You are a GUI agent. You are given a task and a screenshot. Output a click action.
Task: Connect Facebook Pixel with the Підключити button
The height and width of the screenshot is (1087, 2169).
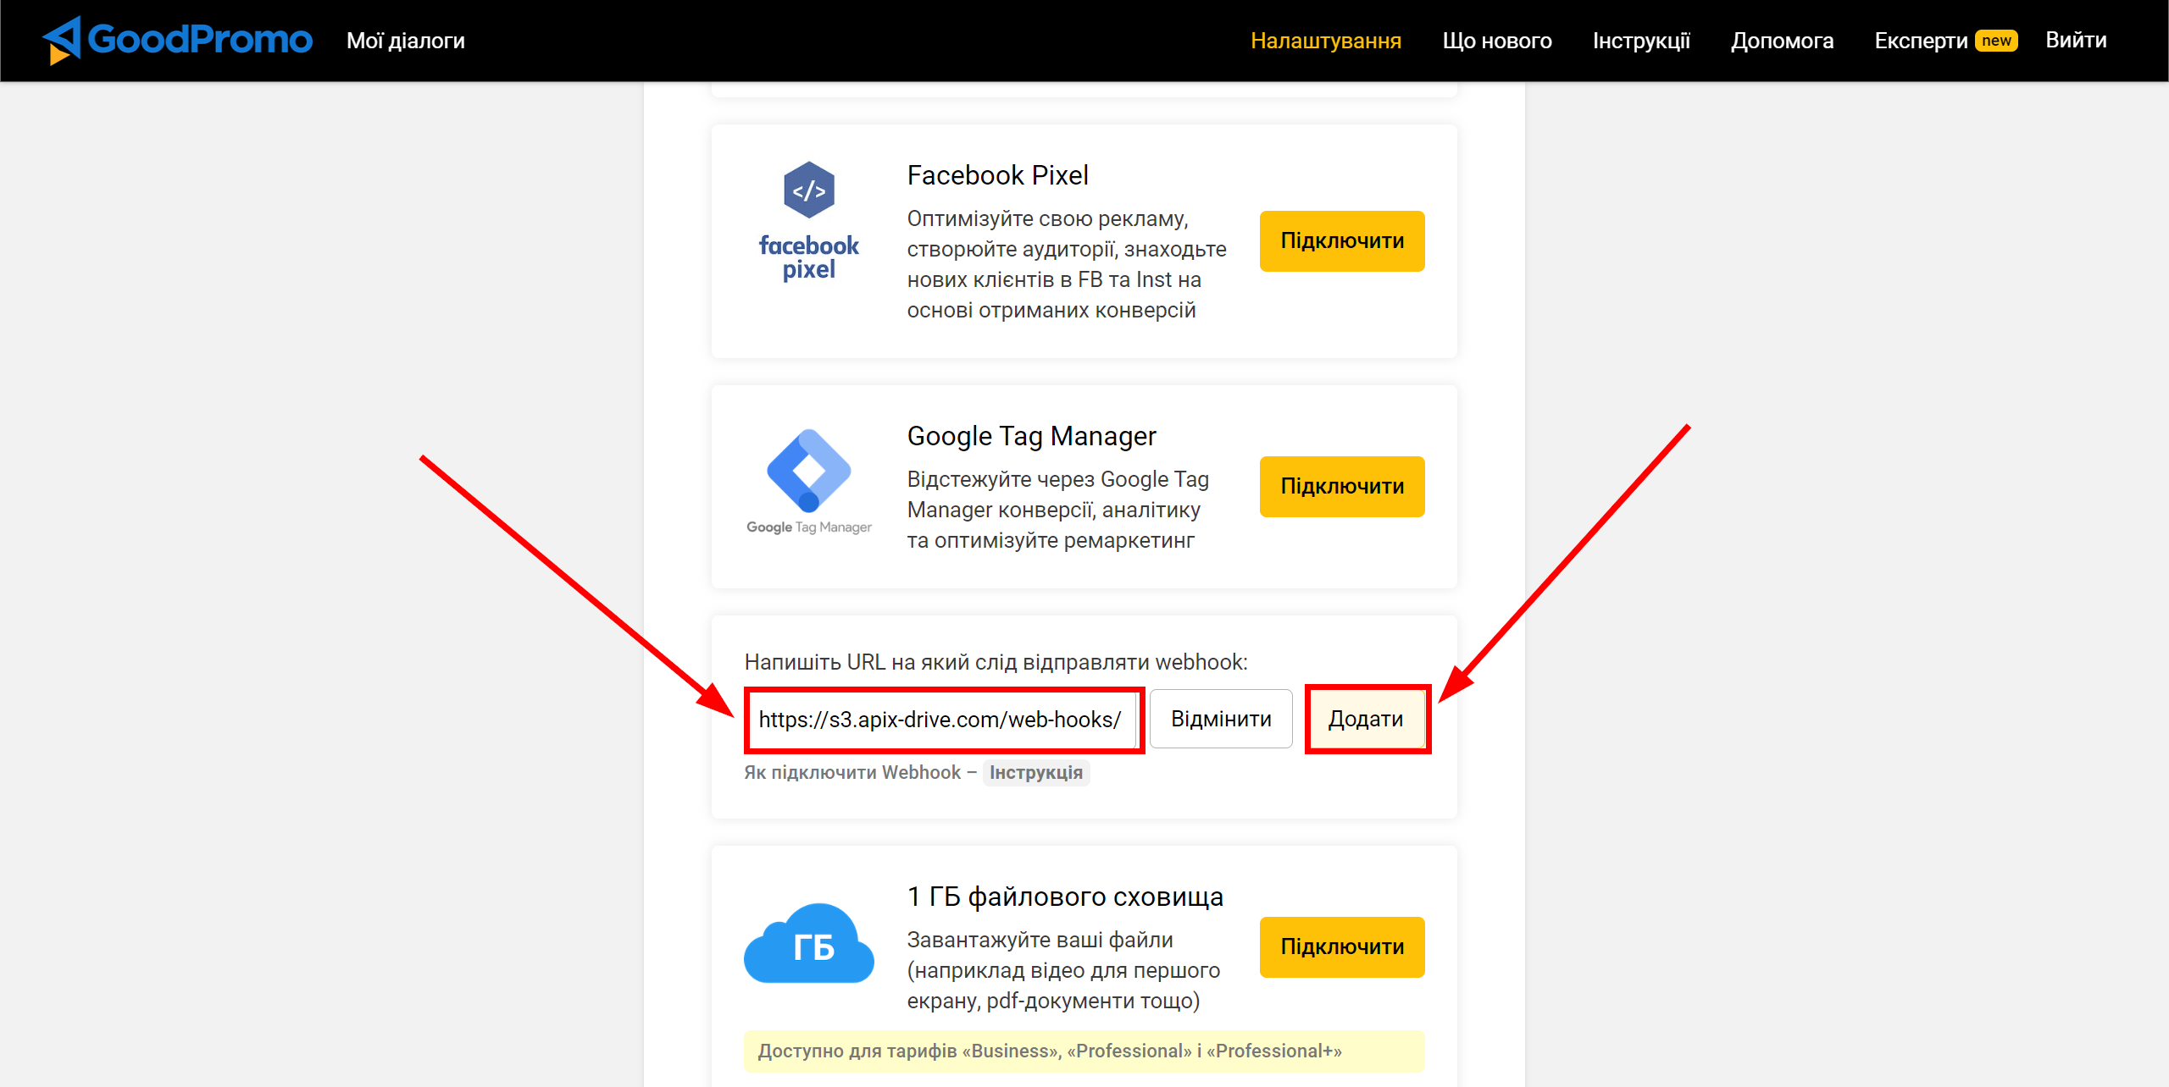1342,241
